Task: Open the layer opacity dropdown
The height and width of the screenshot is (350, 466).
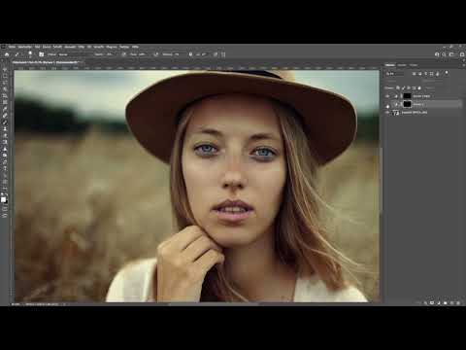Action: click(x=439, y=81)
